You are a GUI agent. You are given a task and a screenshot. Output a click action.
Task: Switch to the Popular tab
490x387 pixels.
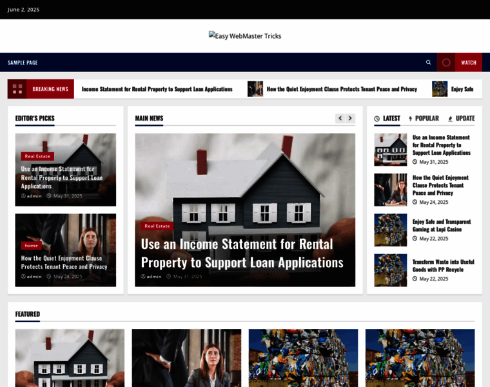(424, 119)
